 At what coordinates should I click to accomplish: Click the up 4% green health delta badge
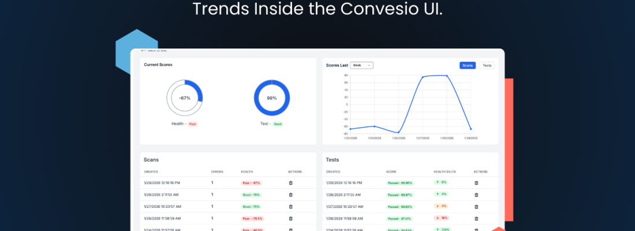pyautogui.click(x=441, y=194)
